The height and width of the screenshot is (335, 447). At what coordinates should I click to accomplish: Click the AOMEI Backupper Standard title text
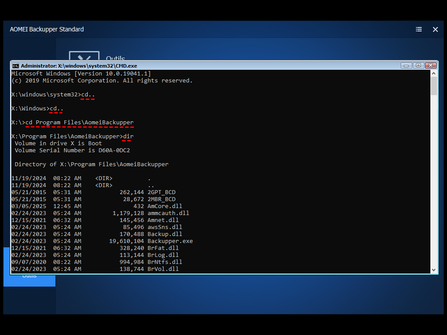tap(47, 29)
